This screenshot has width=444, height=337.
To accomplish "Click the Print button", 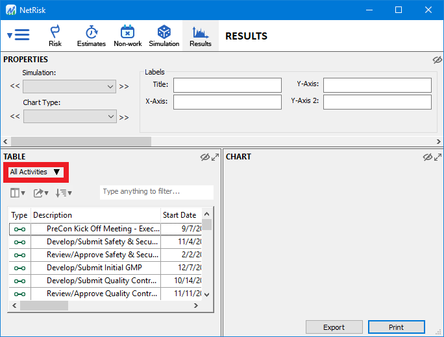I will (396, 327).
